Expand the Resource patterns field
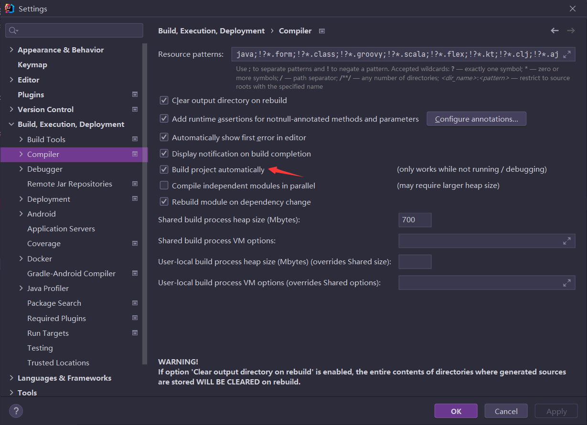 coord(567,54)
